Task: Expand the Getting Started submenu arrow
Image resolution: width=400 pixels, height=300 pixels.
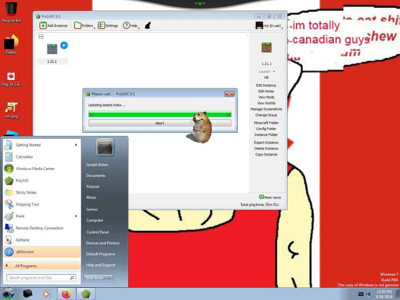Action: tap(76, 145)
